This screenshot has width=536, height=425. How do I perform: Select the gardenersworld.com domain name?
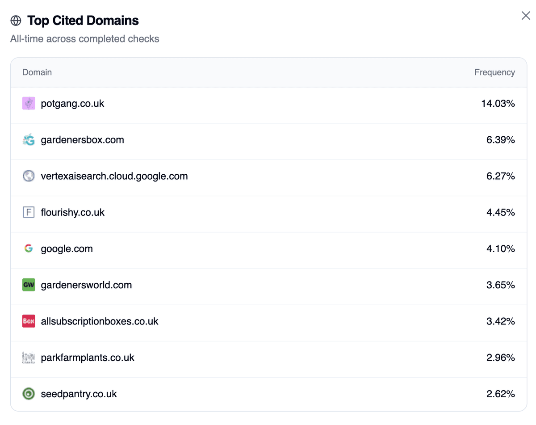pyautogui.click(x=86, y=285)
